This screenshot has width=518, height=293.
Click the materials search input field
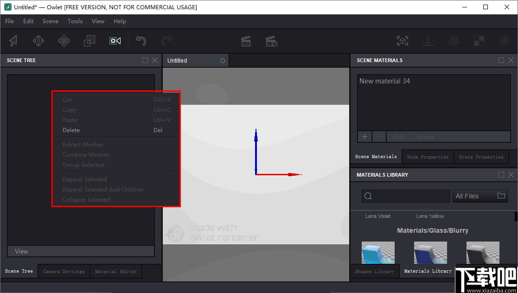click(406, 196)
